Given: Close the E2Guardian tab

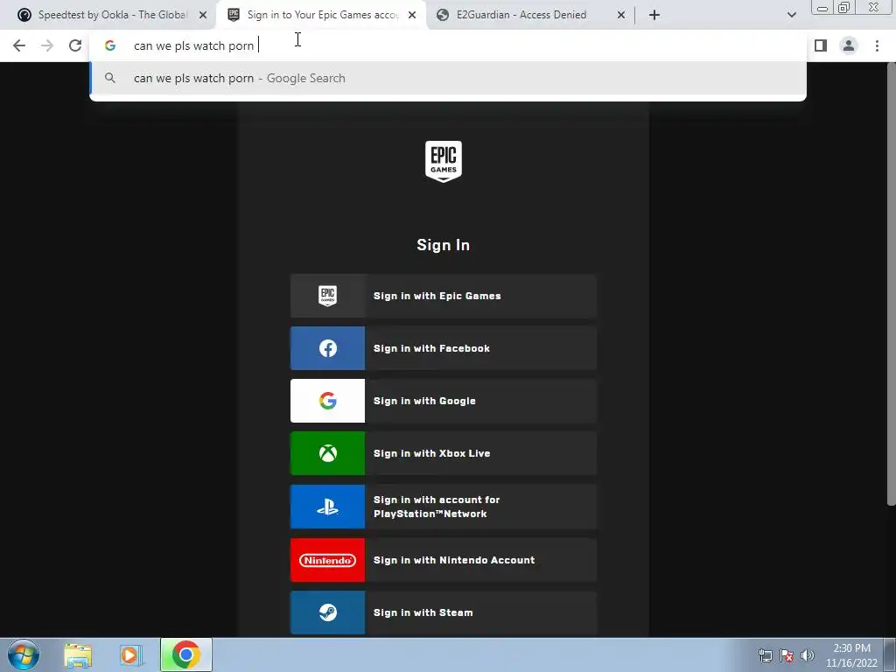Looking at the screenshot, I should 621,16.
